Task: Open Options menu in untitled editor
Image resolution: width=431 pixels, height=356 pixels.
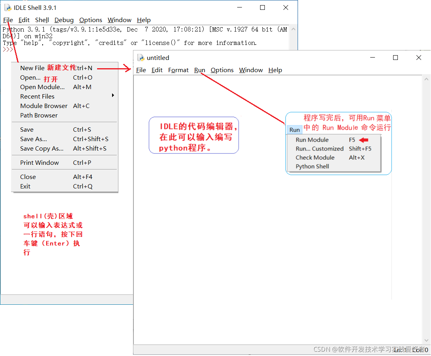Action: pyautogui.click(x=222, y=70)
